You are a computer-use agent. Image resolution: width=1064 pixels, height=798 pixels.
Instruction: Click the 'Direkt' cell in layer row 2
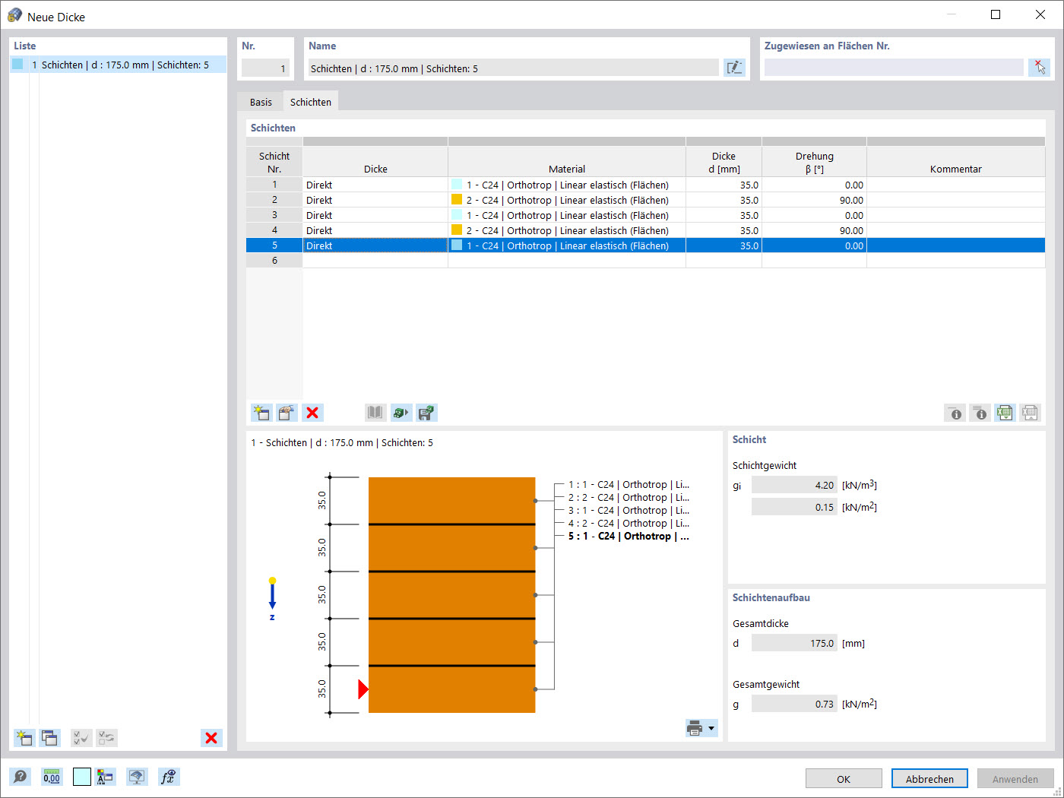click(x=375, y=200)
